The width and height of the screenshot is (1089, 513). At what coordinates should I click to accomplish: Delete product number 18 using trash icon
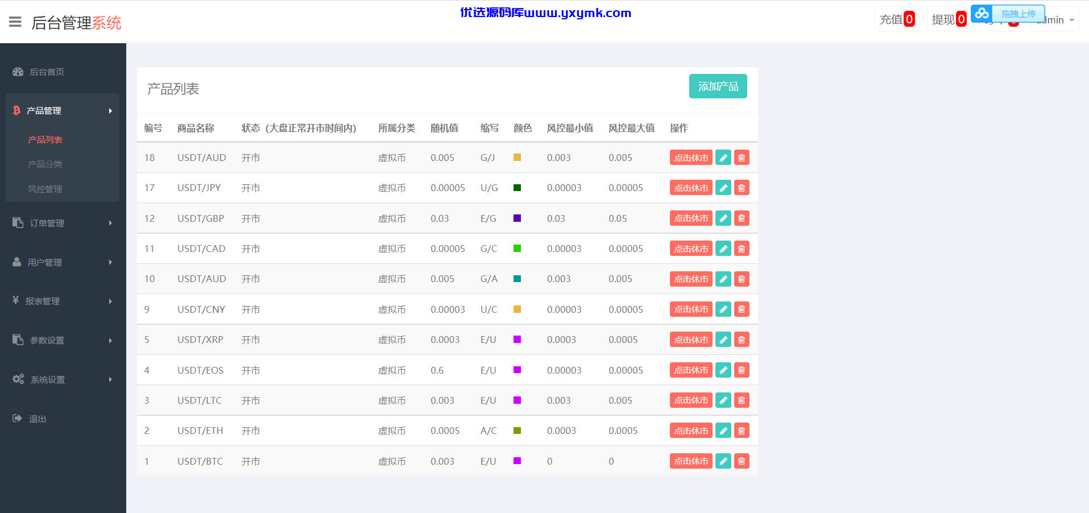coord(742,158)
